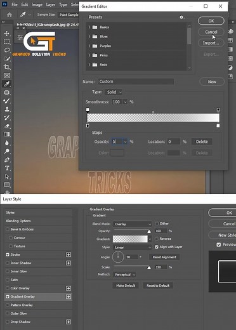Screen dimensions: 236x330
Task: Click the gradient preview swatch in Layer Style
Action: 130,239
